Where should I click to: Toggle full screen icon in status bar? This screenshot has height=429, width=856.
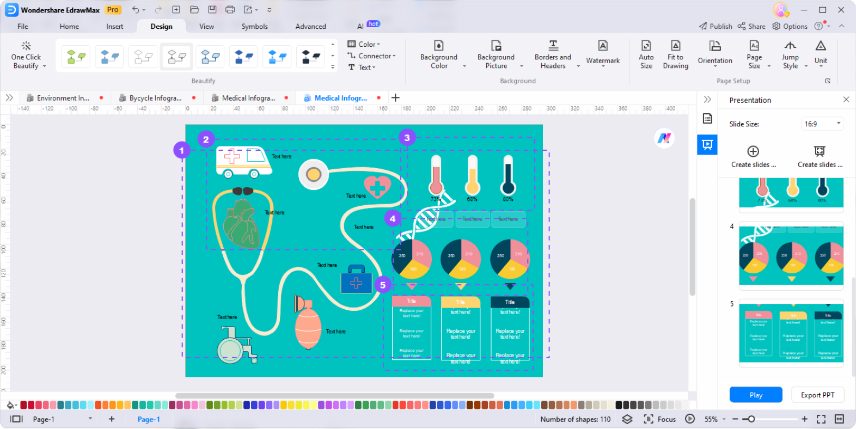(821, 419)
